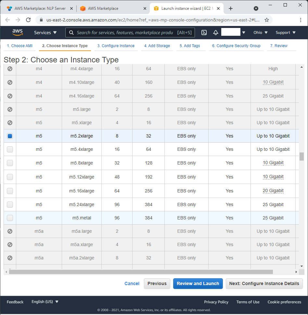Click the 20 Gigabit link for m5.16xlarge
The height and width of the screenshot is (315, 308).
pos(273,190)
